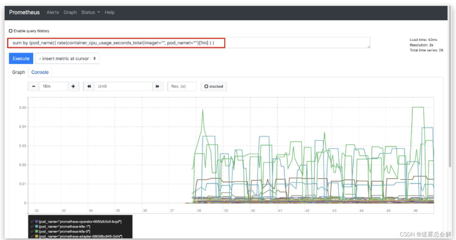Click the 38 x-axis time label
The image size is (456, 240).
point(199,211)
